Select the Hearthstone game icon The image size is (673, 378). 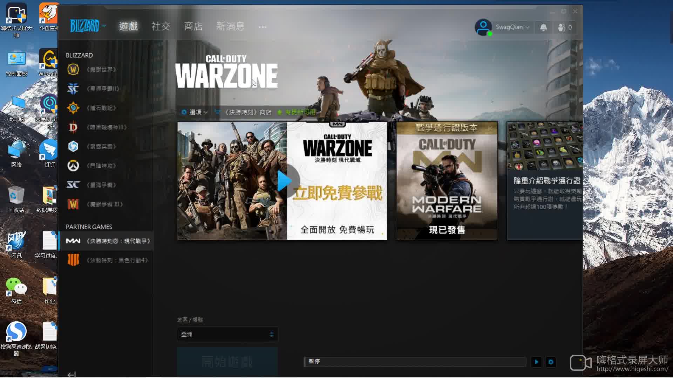[73, 108]
